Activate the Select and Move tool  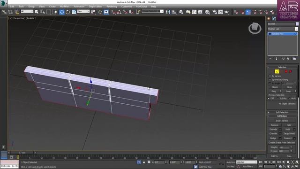62,12
